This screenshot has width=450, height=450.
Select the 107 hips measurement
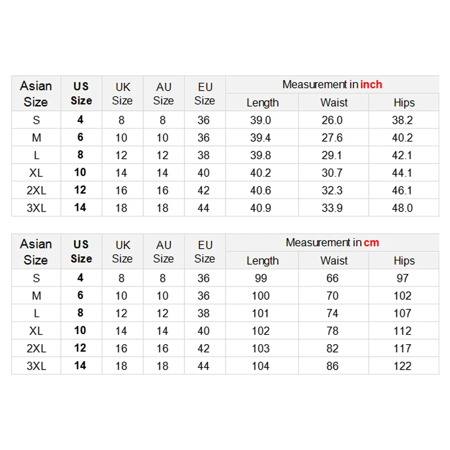click(402, 313)
